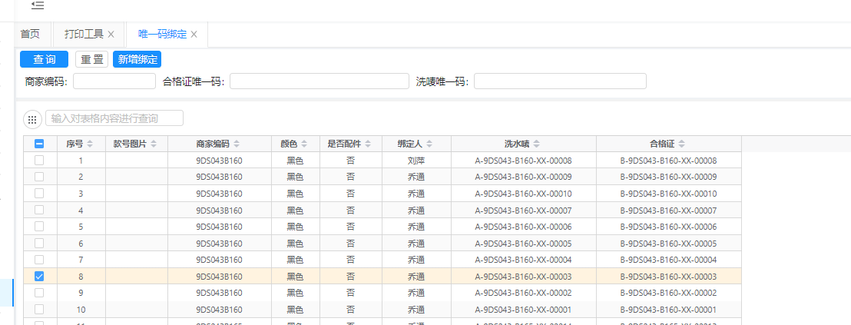Collapse the sidebar menu with the hamburger icon
The width and height of the screenshot is (851, 325).
(38, 5)
